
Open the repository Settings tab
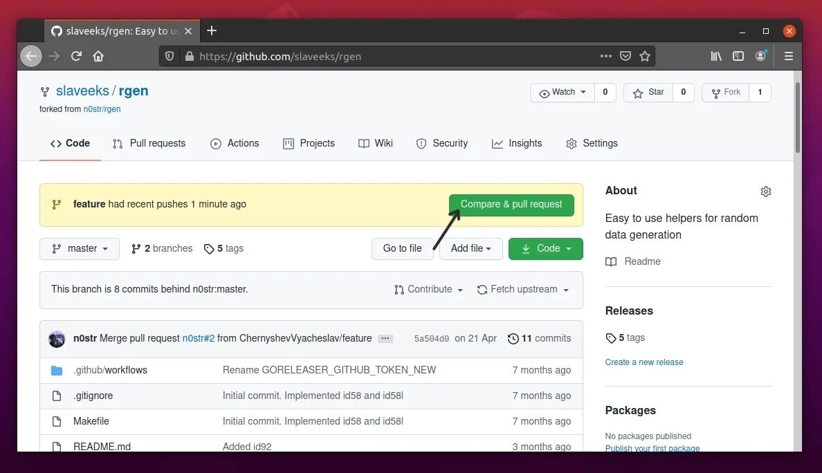(x=592, y=144)
